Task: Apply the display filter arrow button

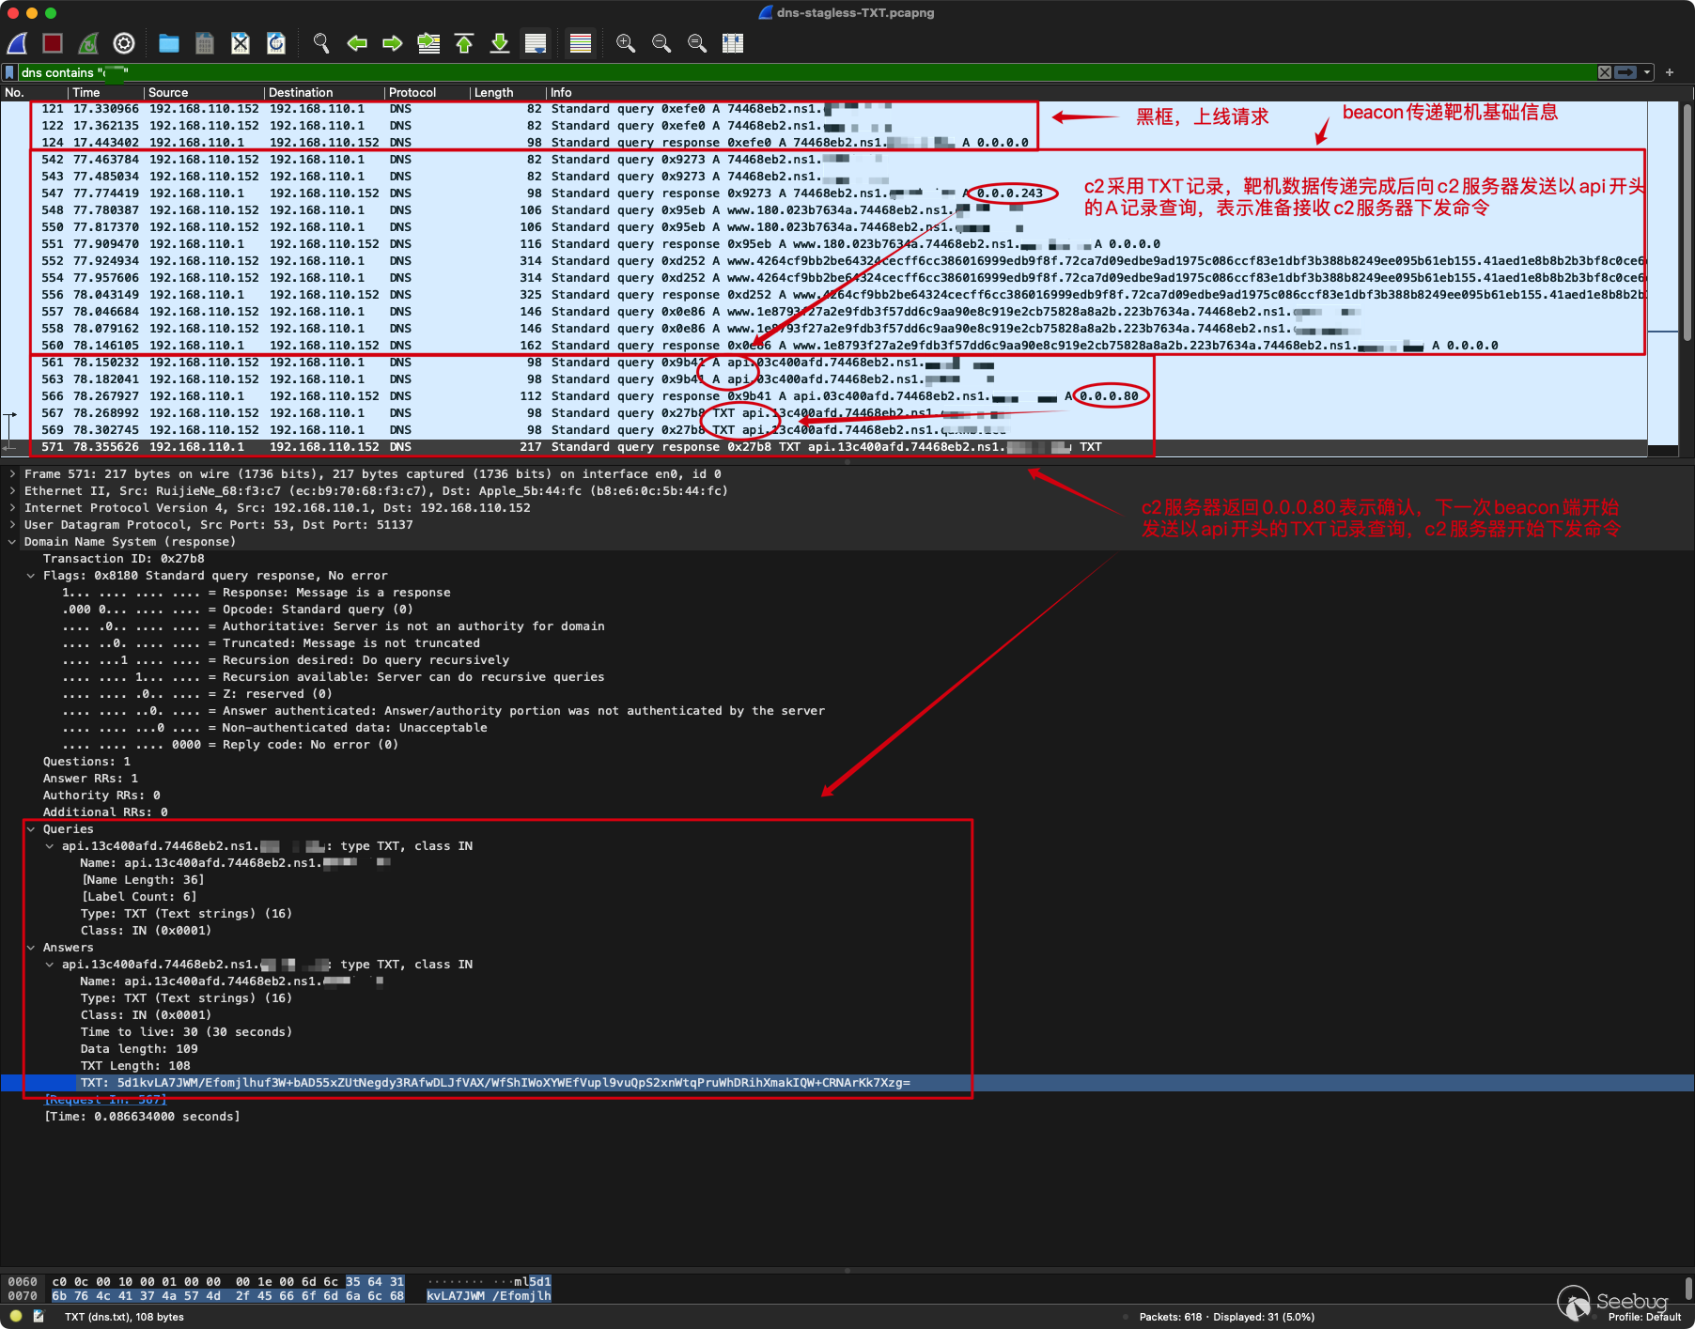Action: [x=1625, y=72]
